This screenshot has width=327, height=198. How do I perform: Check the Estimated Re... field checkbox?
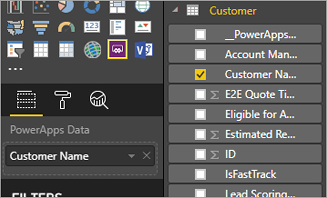tap(200, 134)
